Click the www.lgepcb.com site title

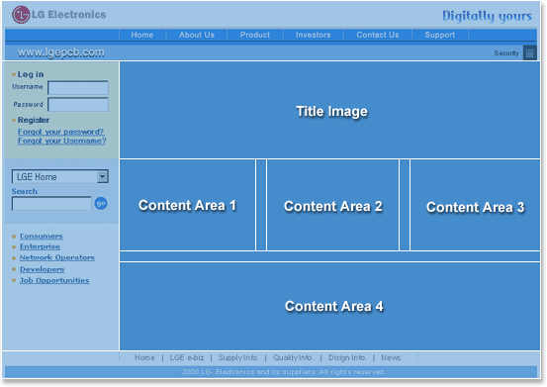(x=60, y=52)
